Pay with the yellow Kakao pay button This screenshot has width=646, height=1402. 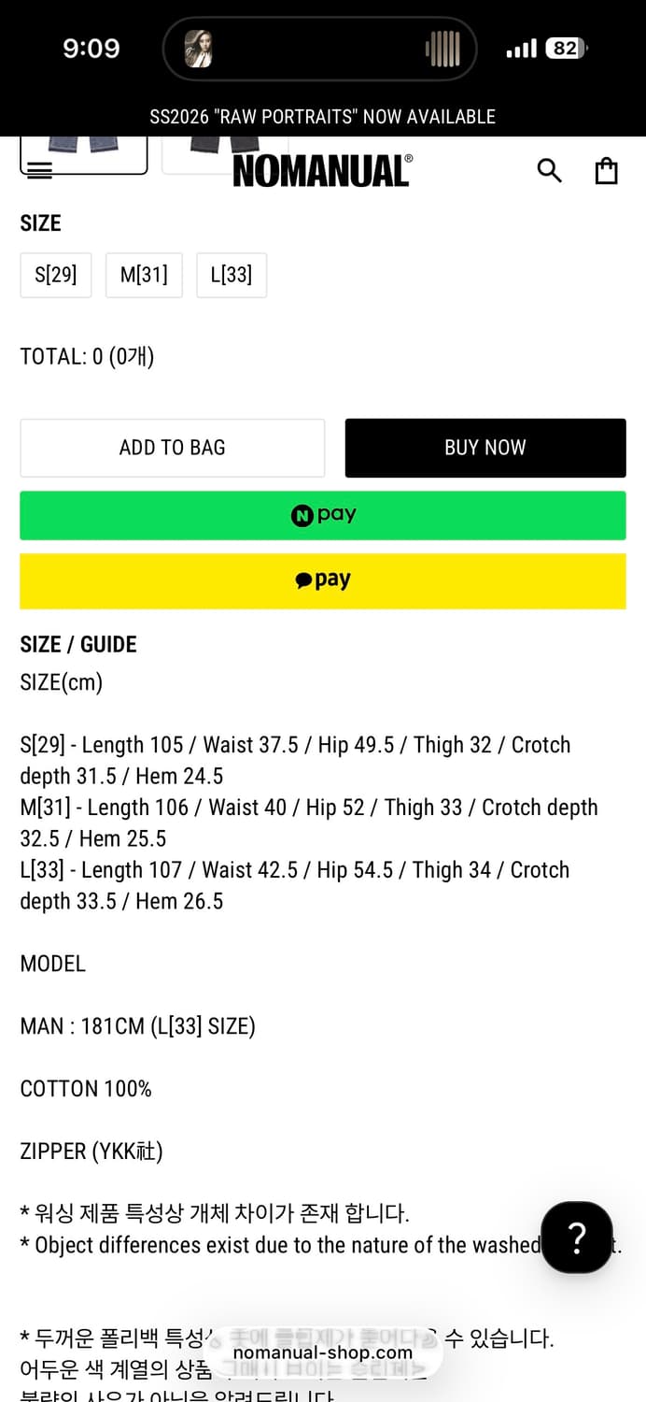click(323, 580)
